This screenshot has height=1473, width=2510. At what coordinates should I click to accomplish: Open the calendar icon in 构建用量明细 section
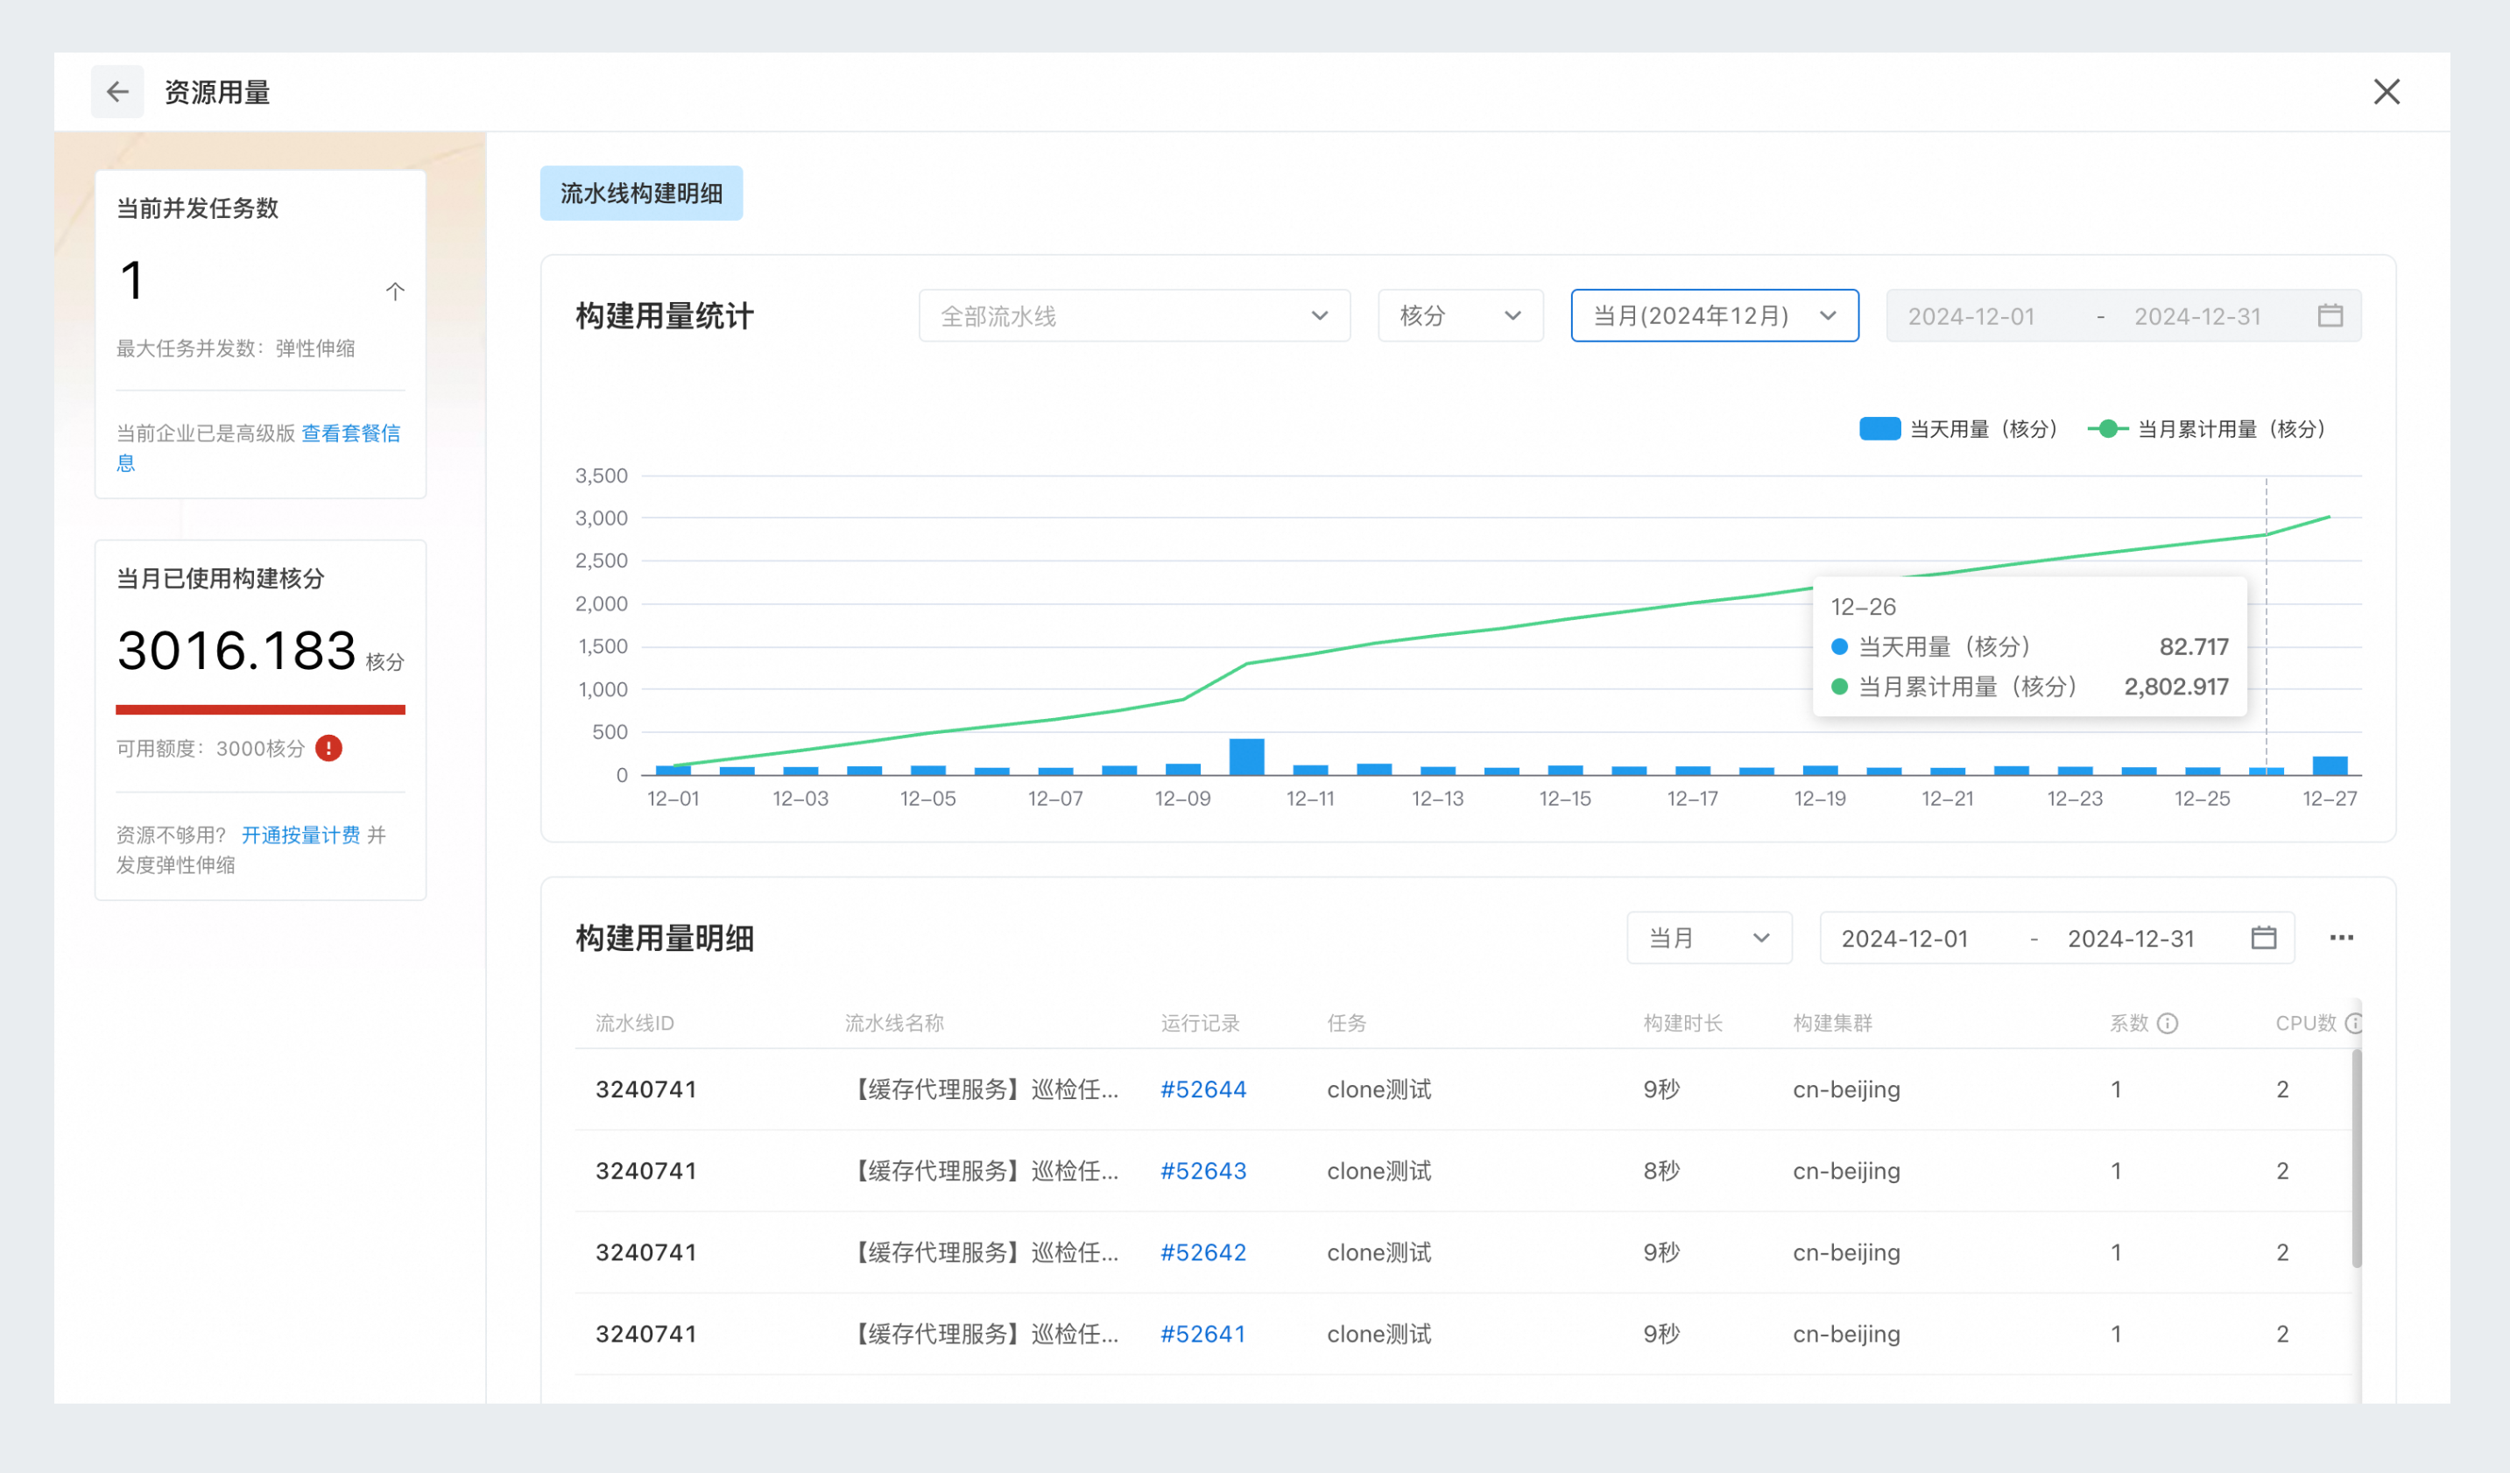click(2265, 937)
